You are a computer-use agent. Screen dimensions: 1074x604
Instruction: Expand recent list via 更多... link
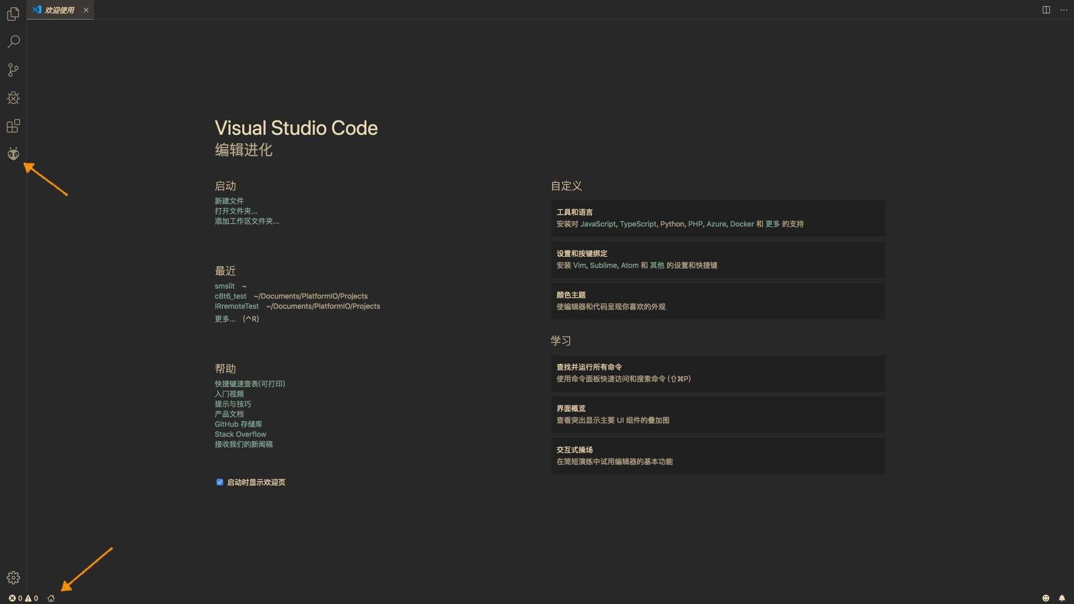point(225,319)
